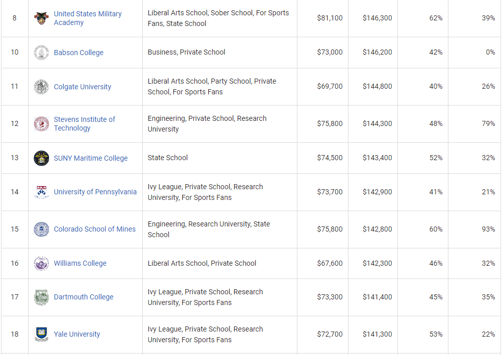Click the Colgate University seal icon
The image size is (502, 355).
[x=41, y=87]
